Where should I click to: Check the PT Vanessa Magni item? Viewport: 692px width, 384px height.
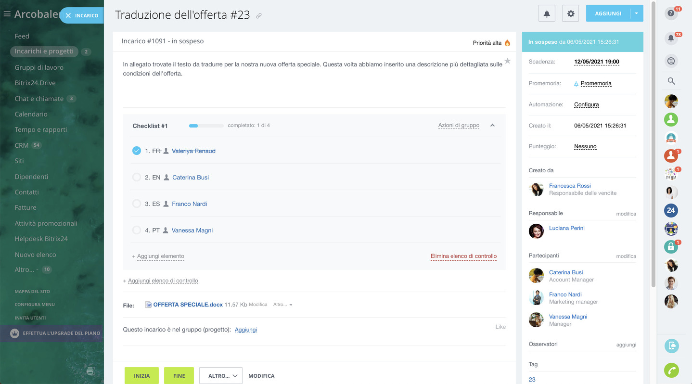(136, 230)
